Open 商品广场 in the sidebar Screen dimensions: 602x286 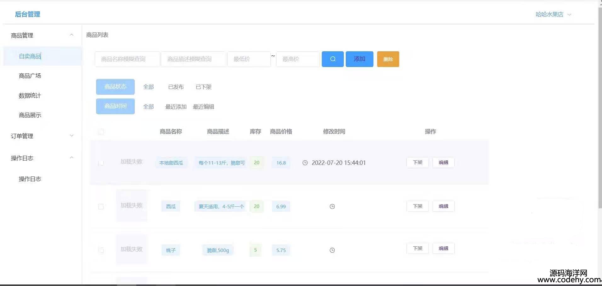(x=30, y=76)
